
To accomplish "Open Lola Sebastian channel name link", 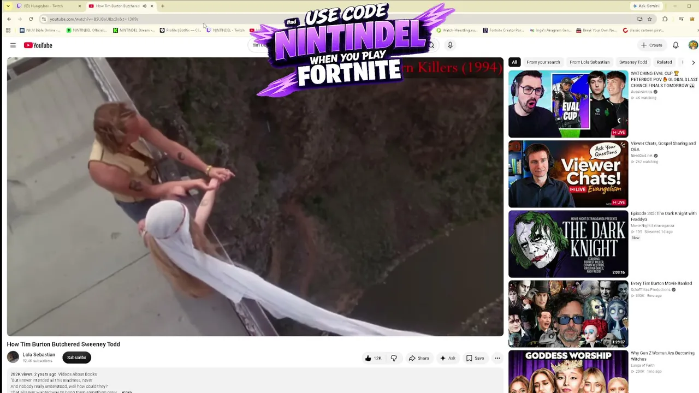I will click(x=39, y=355).
